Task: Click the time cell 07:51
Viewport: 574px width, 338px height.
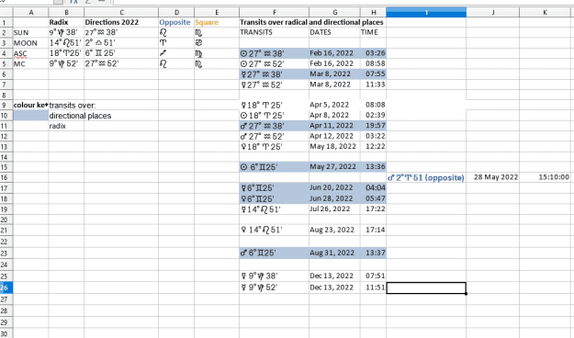Action: [x=373, y=276]
